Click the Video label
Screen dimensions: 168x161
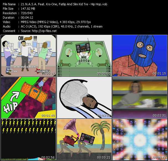coord(6,22)
